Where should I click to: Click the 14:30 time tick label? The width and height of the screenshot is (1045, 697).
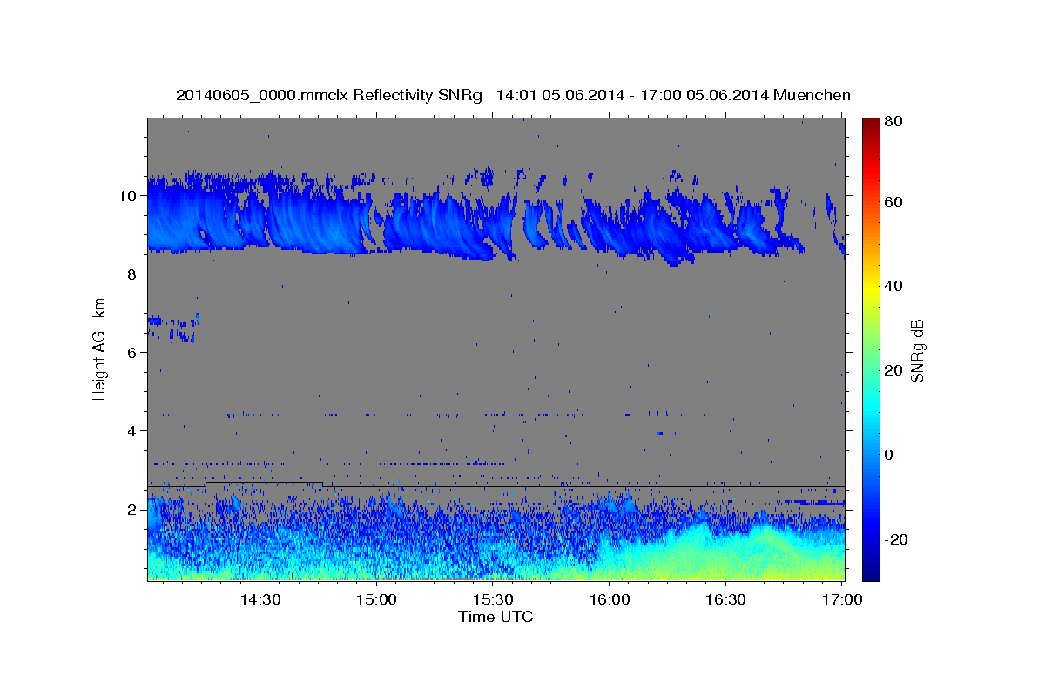click(x=260, y=599)
